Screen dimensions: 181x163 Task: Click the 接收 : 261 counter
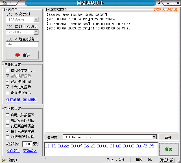point(144,160)
